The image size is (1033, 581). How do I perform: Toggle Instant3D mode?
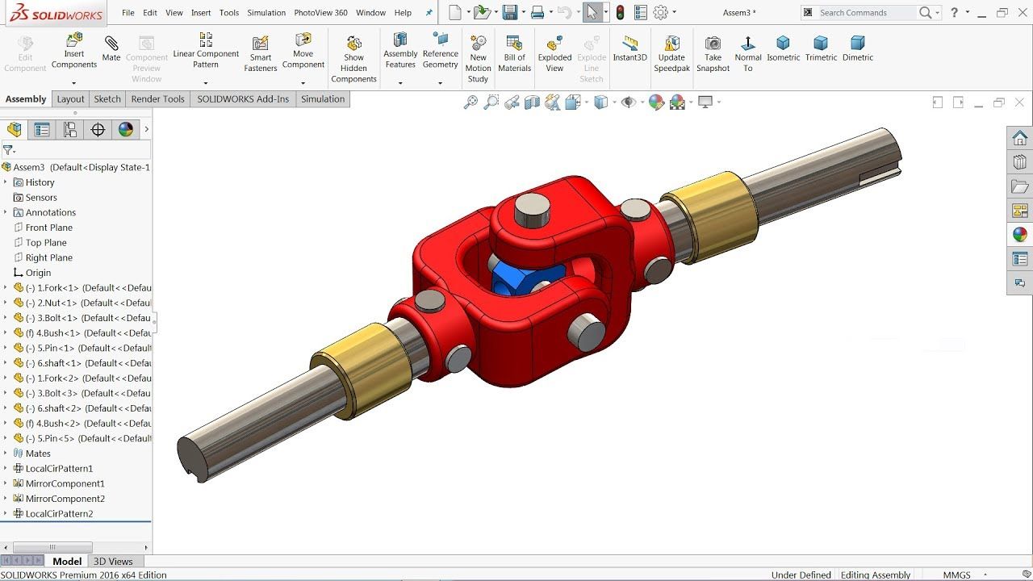click(629, 48)
